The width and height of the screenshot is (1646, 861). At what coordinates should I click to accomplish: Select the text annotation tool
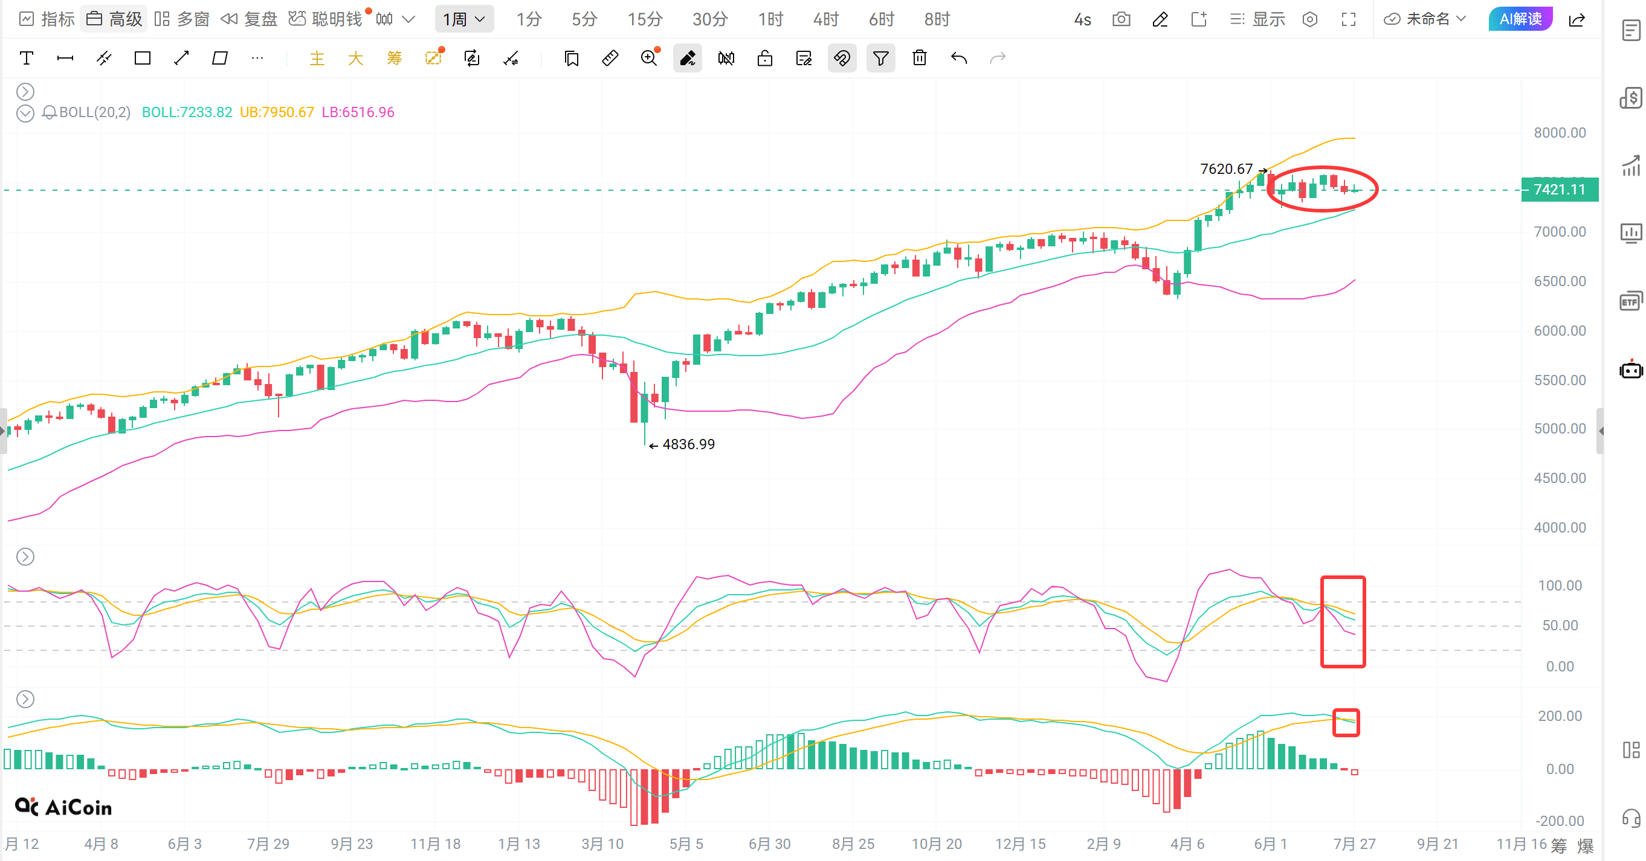(26, 58)
